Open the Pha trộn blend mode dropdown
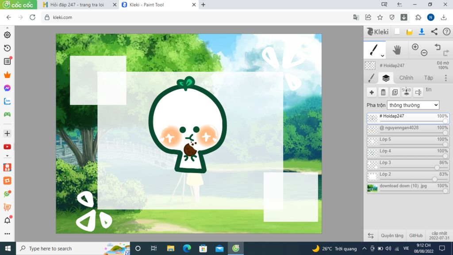Screen dimensions: 453x255 [413, 105]
